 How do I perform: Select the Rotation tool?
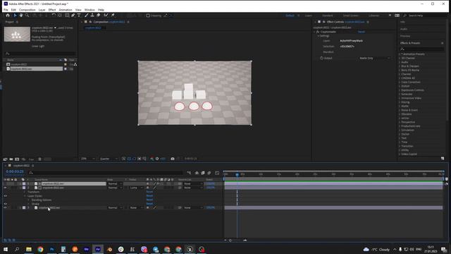coord(54,16)
